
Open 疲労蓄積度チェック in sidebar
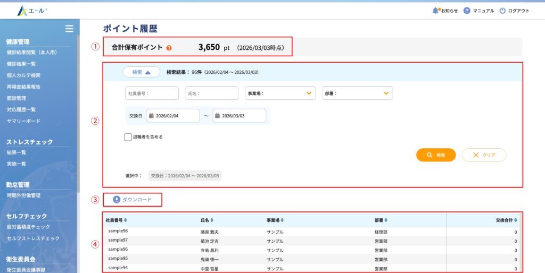[x=28, y=227]
